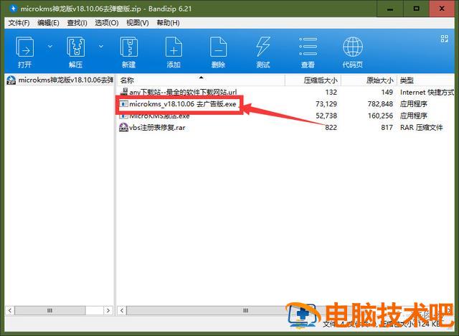The image size is (459, 336).
Task: Click the Extract (解压) toolbar icon
Action: coord(76,47)
